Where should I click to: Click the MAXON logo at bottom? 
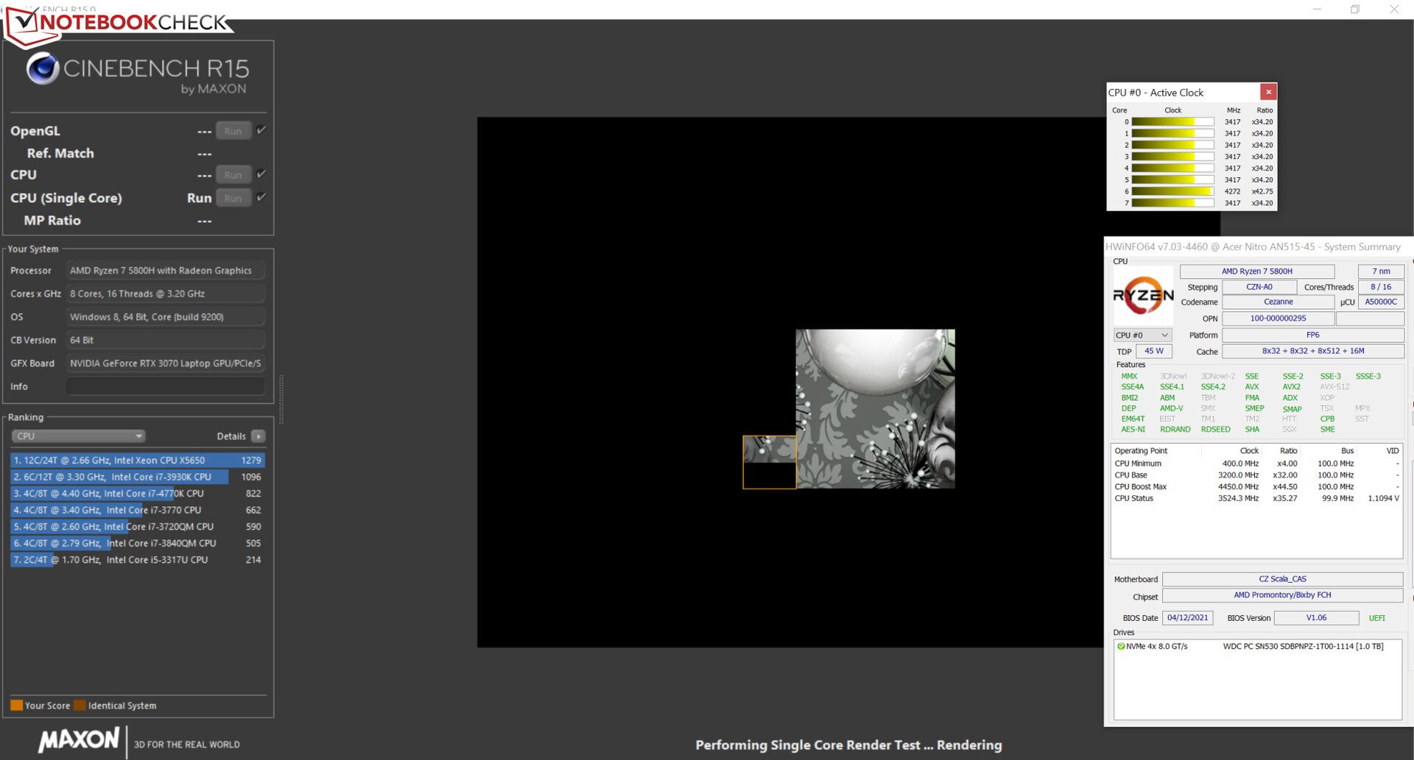(x=79, y=740)
